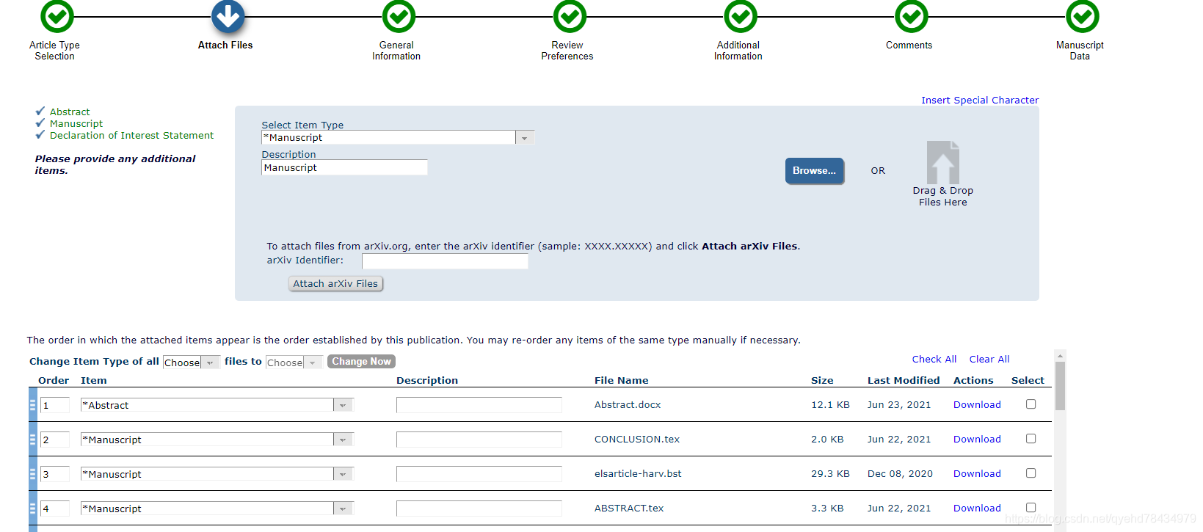Click the Attach arXiv Files button
Image resolution: width=1203 pixels, height=532 pixels.
click(335, 284)
